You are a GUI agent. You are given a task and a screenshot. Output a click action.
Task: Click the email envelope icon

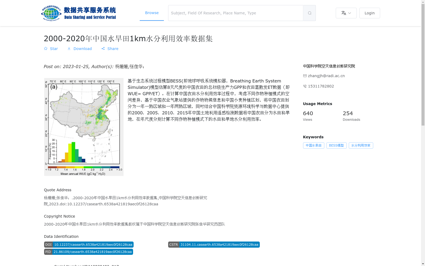(305, 76)
